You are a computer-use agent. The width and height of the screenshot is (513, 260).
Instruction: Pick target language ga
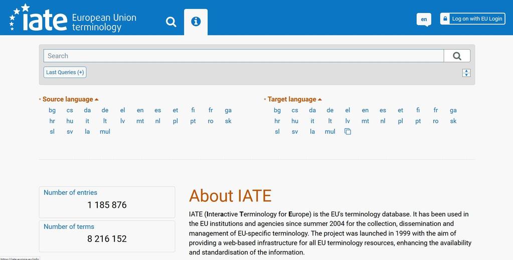453,111
